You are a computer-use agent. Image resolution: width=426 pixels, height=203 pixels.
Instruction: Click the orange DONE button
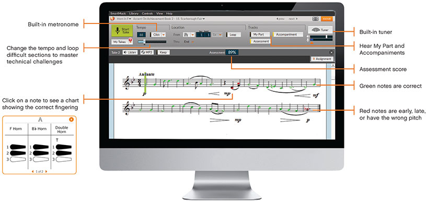[327, 19]
